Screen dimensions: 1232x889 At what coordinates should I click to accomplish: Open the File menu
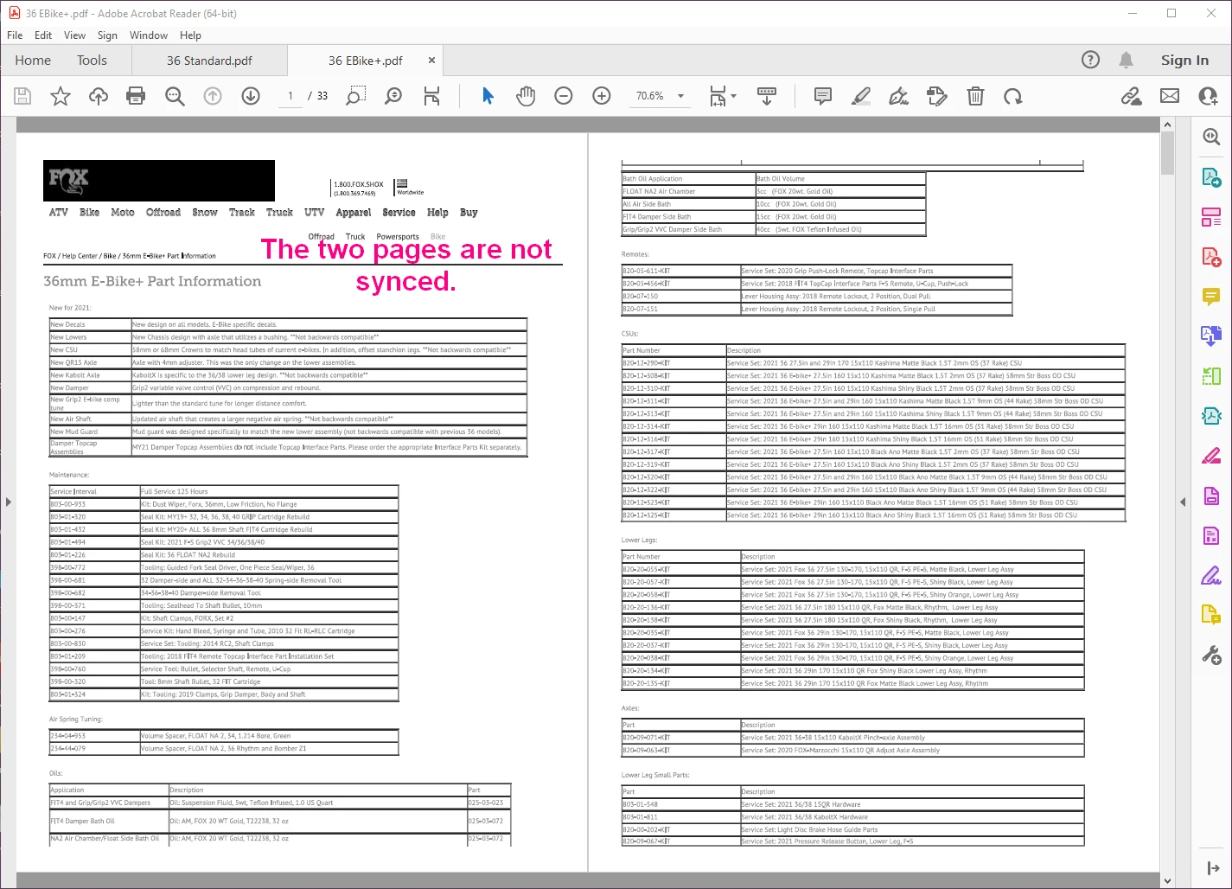(x=15, y=35)
